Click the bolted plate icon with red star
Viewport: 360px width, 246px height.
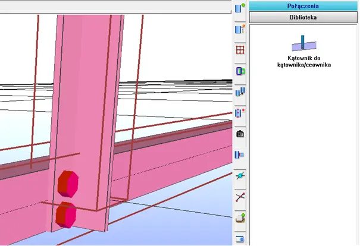coord(240,113)
